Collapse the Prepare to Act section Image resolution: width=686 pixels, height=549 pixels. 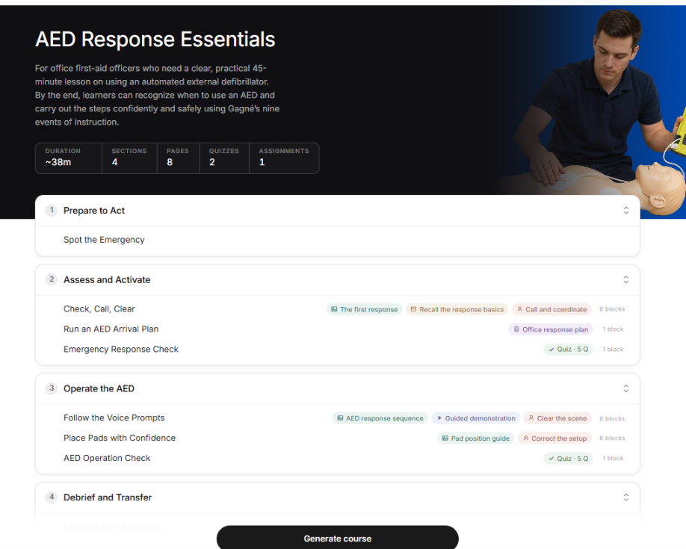(626, 211)
